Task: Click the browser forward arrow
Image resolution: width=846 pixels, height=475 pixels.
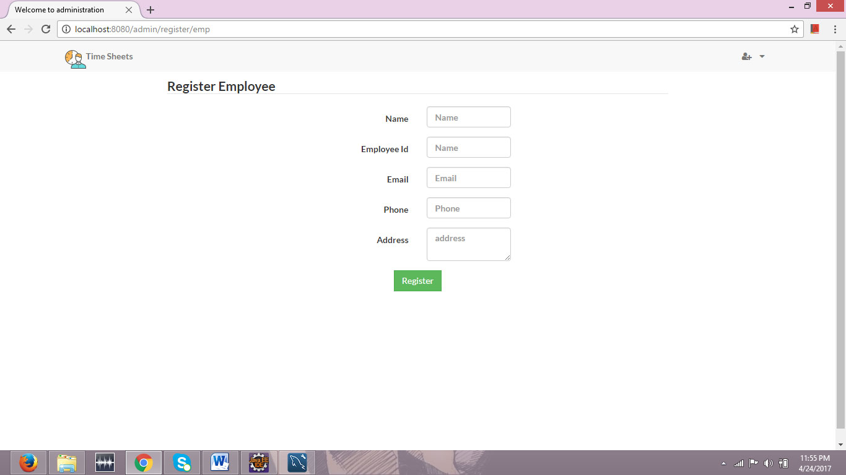Action: 28,29
